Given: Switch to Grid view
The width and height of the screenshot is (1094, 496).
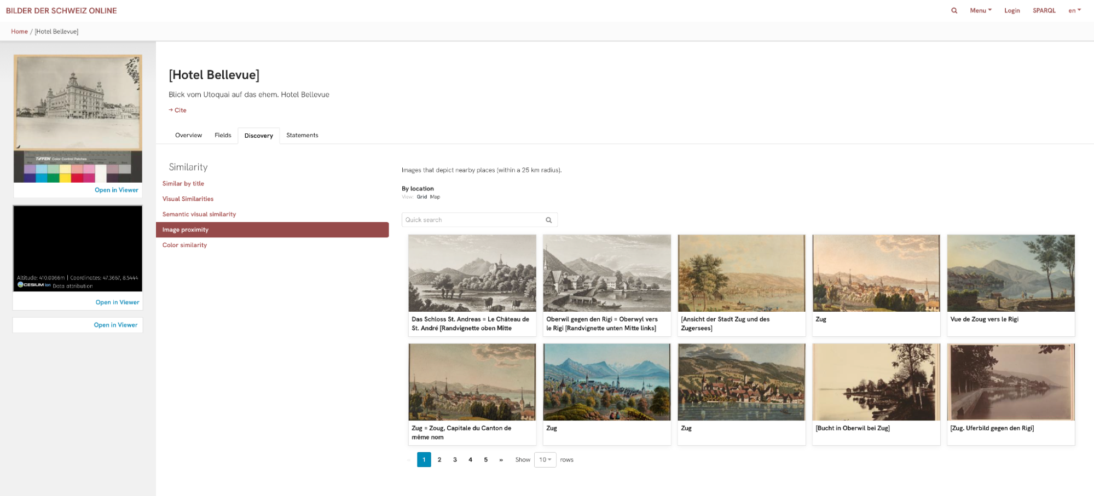Looking at the screenshot, I should (x=422, y=197).
